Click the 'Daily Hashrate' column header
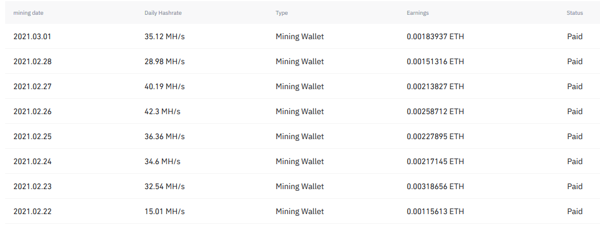 click(163, 13)
